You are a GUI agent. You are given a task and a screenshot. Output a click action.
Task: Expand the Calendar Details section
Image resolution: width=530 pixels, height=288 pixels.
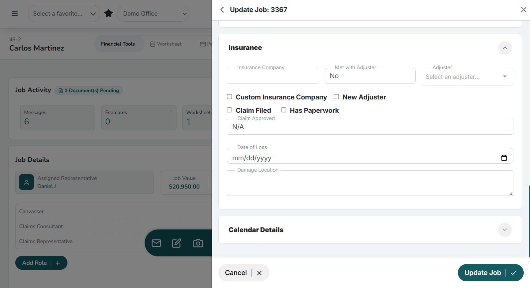[505, 230]
